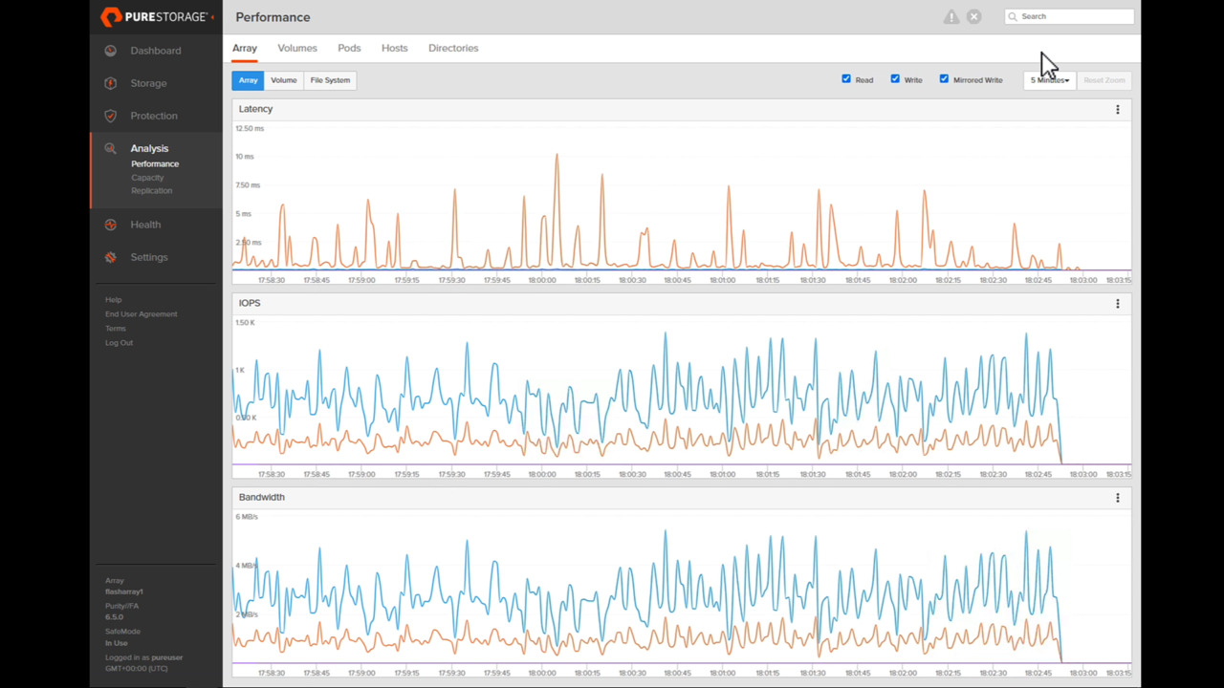Open the IOPS chart options menu
Screen dimensions: 1224x688
pyautogui.click(x=1117, y=303)
